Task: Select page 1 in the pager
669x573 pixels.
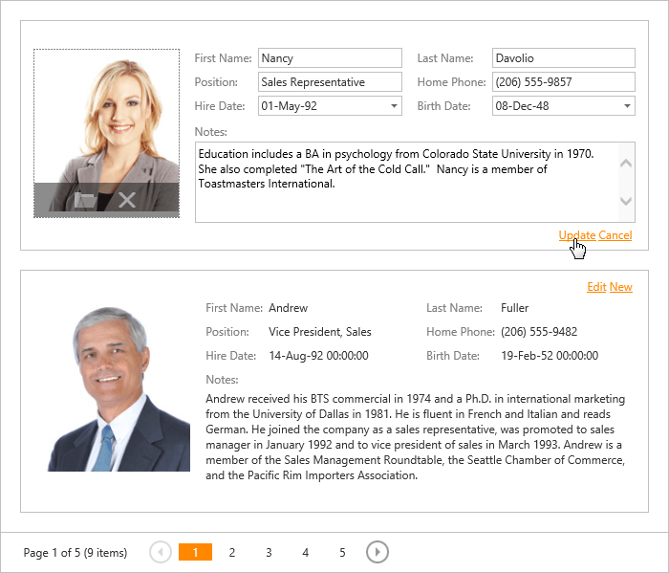Action: (195, 552)
